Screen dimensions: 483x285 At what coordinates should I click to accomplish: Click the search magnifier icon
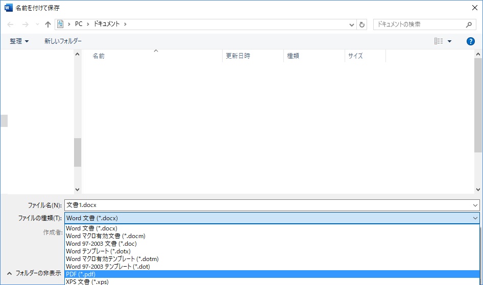[x=469, y=24]
